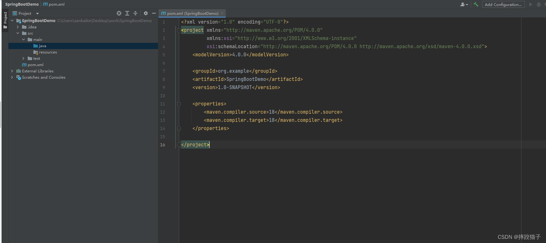Fold the properties block at line 11

click(179, 104)
